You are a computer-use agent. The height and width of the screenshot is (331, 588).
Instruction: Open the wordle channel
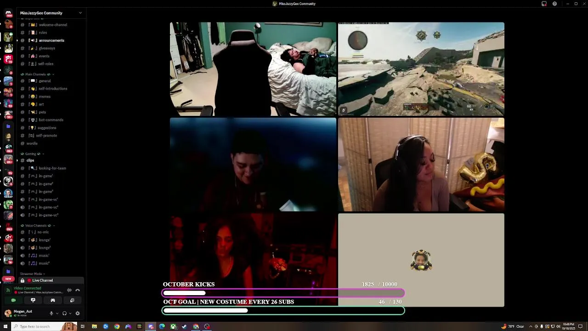coord(51,143)
